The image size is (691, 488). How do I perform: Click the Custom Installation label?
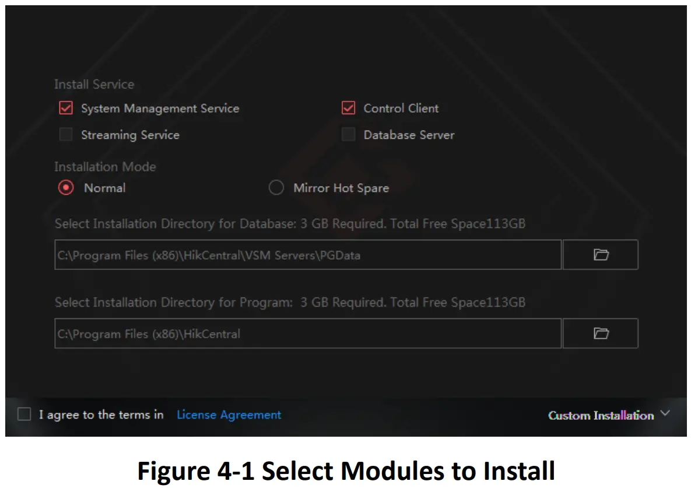pyautogui.click(x=601, y=415)
